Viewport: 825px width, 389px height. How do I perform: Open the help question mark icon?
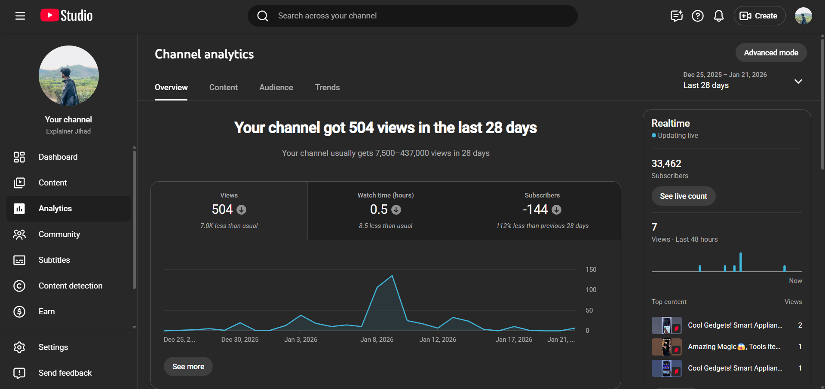click(x=697, y=16)
